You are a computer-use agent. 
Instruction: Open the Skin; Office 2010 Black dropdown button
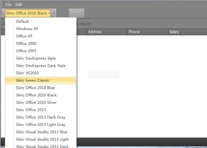(28, 13)
